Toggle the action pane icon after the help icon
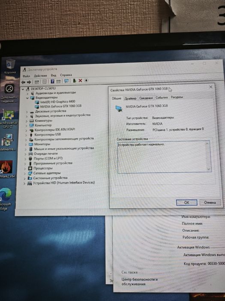The image size is (225, 301). coord(59,81)
